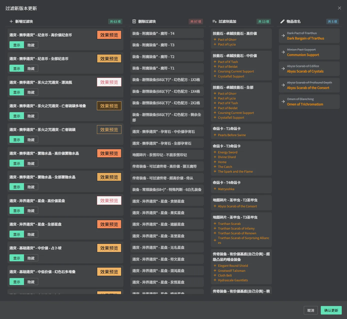Image resolution: width=347 pixels, height=319 pixels.
Task: Click the 共 5 项 count badge
Action: pyautogui.click(x=333, y=21)
